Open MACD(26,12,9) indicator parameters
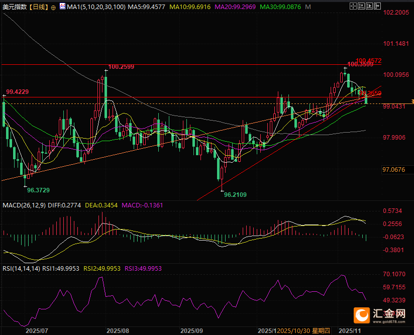The image size is (414, 335). pyautogui.click(x=24, y=205)
